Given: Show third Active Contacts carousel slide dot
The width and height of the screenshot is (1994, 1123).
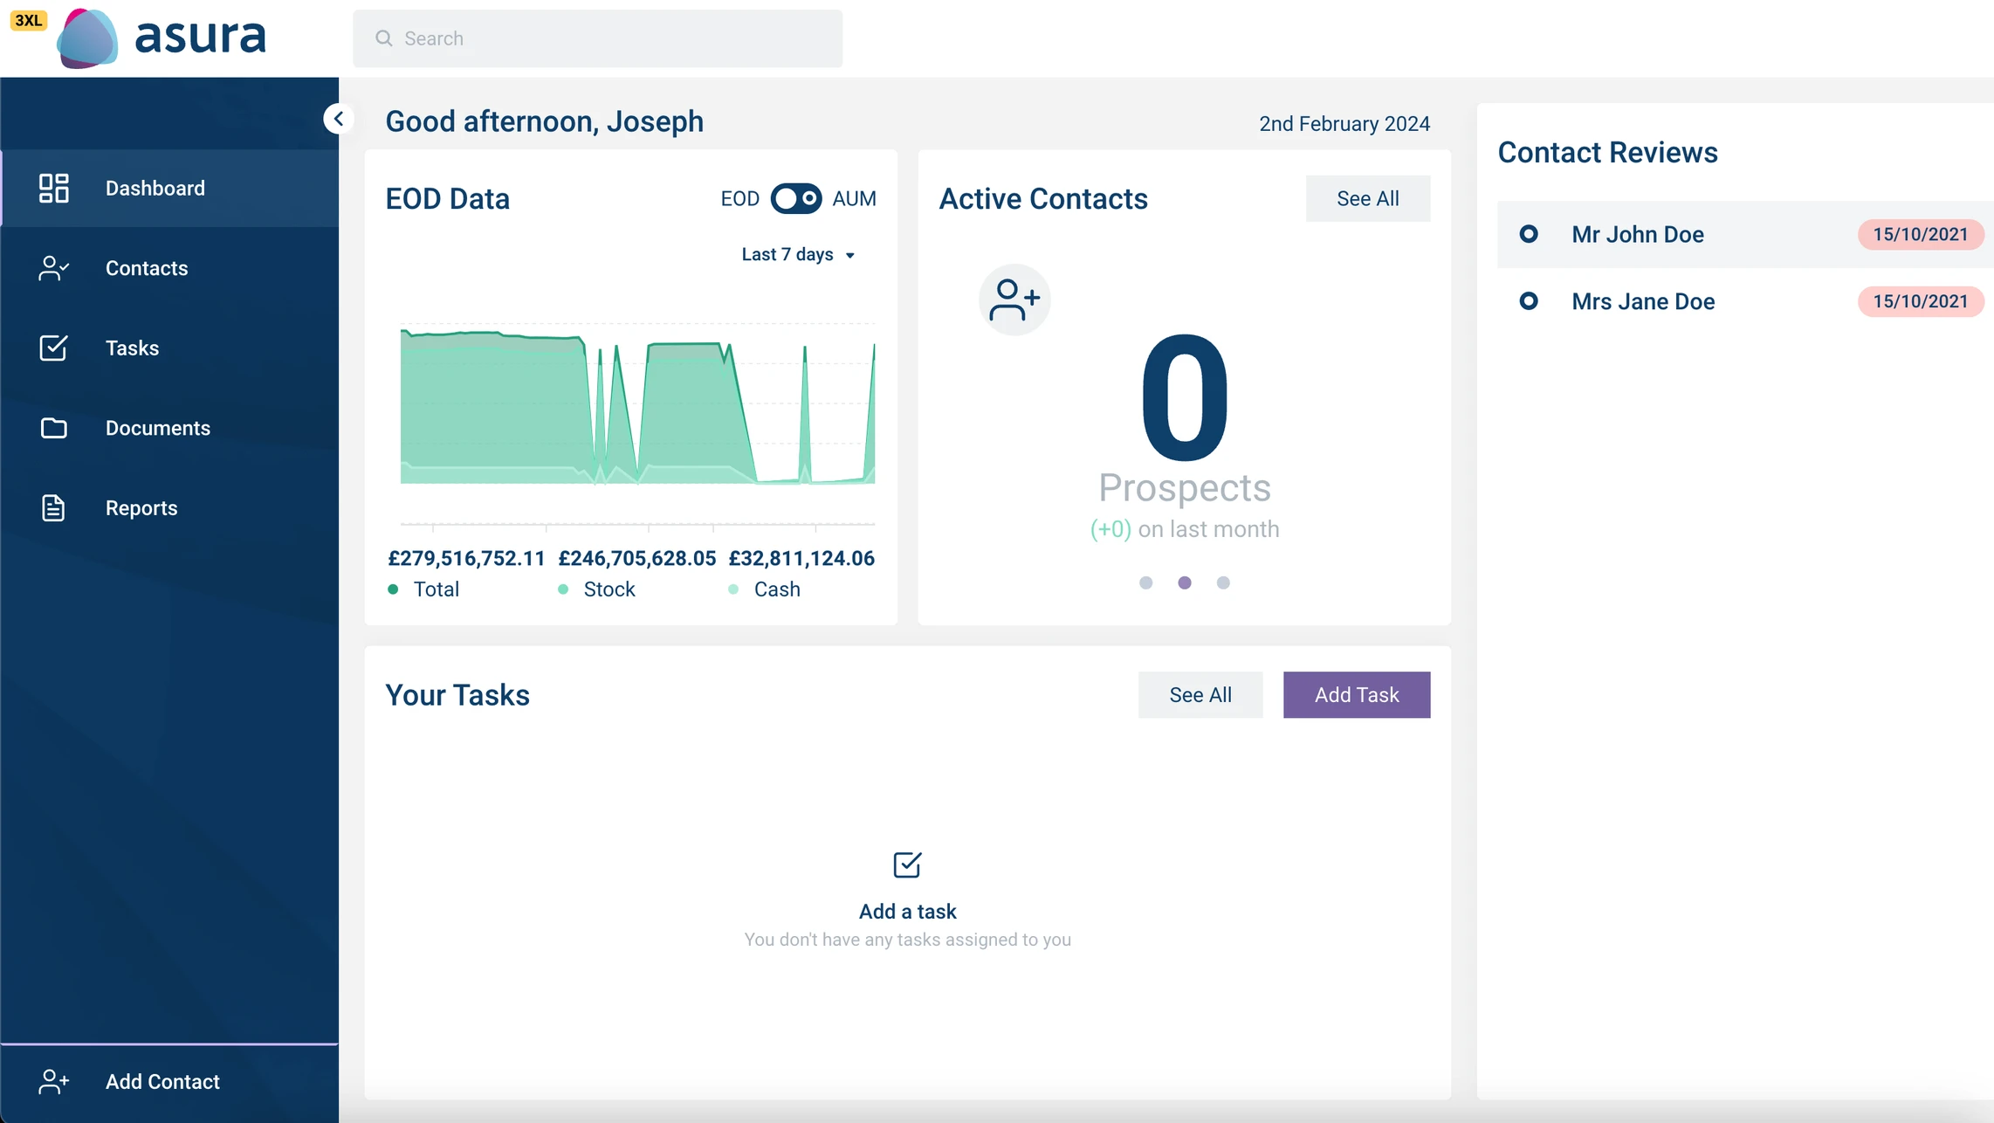Looking at the screenshot, I should pos(1223,582).
